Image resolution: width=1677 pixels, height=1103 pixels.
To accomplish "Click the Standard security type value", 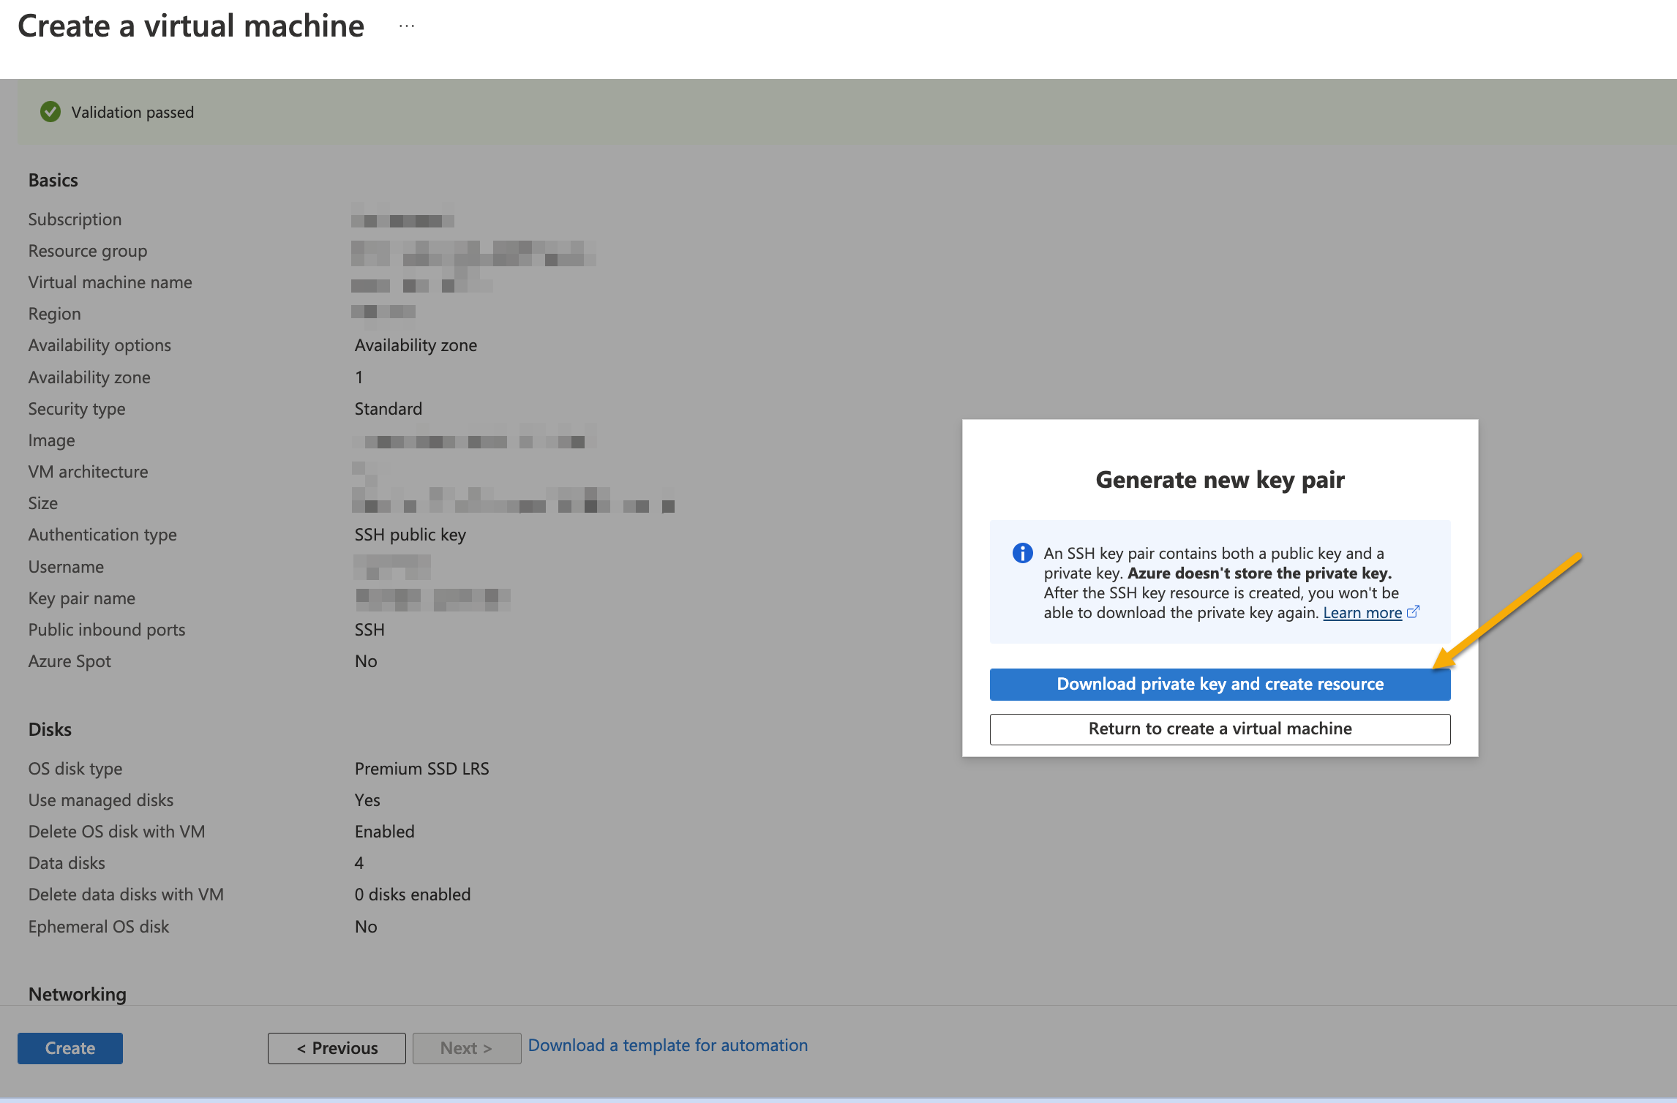I will (x=389, y=409).
